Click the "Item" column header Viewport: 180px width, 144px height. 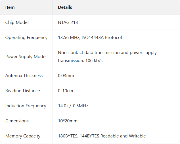tap(10, 7)
